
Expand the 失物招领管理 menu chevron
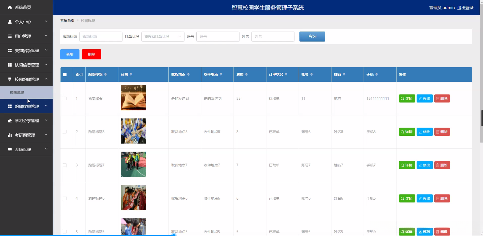[46, 50]
